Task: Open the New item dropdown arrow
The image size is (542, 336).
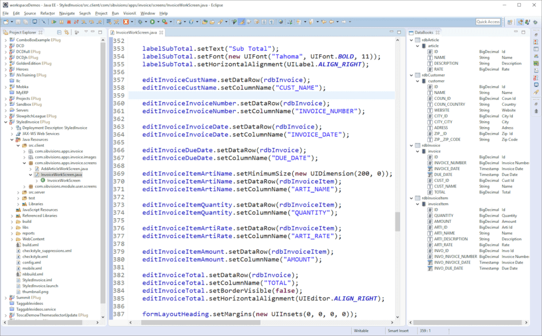Action: click(x=12, y=22)
